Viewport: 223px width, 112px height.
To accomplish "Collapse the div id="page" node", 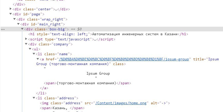I will coord(11,14).
